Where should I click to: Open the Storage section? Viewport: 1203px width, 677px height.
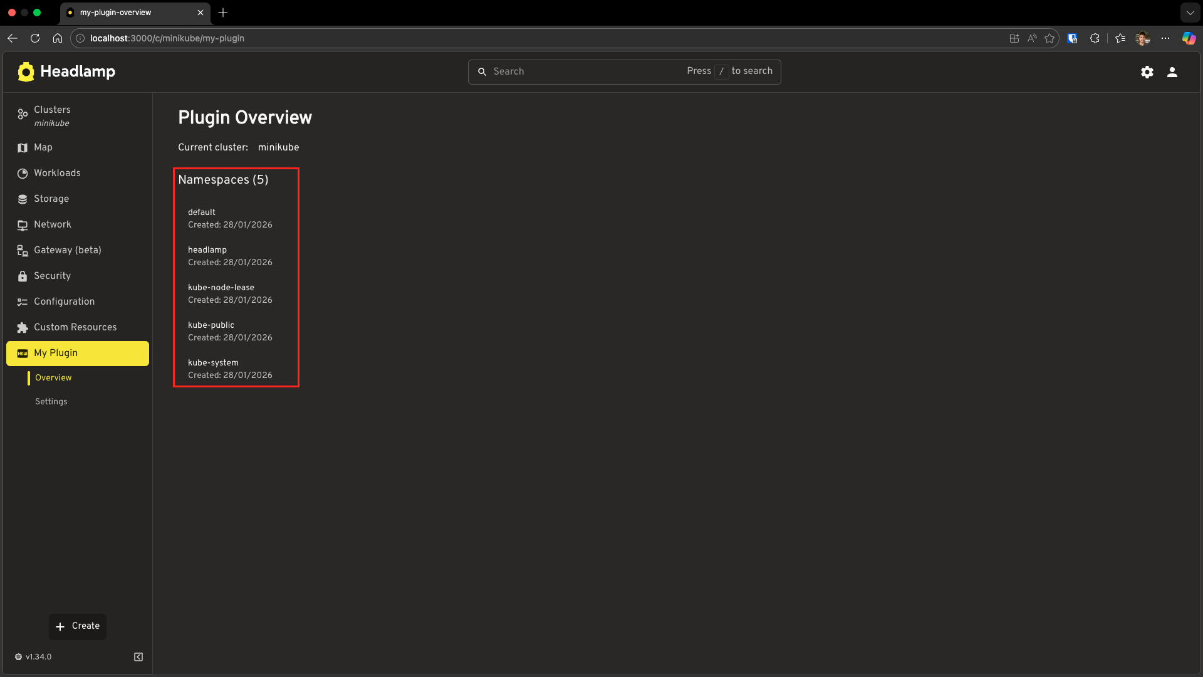[51, 199]
